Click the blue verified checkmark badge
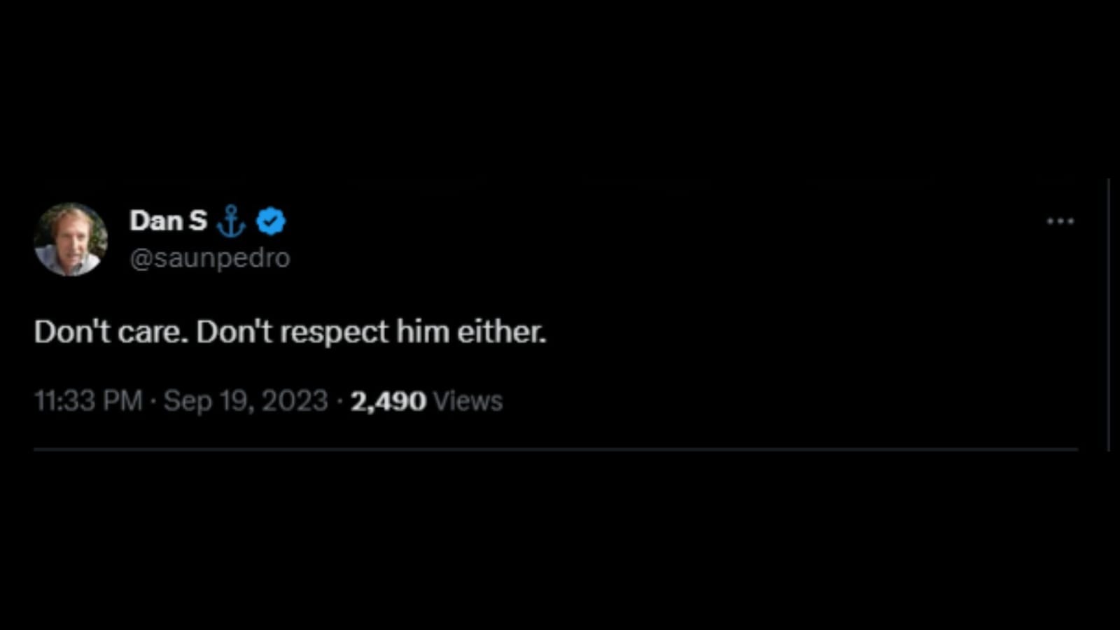 tap(271, 221)
